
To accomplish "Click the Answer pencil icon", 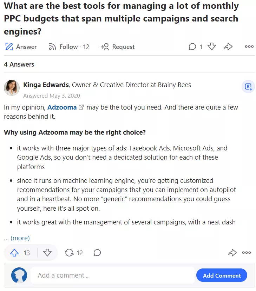I will click(9, 47).
